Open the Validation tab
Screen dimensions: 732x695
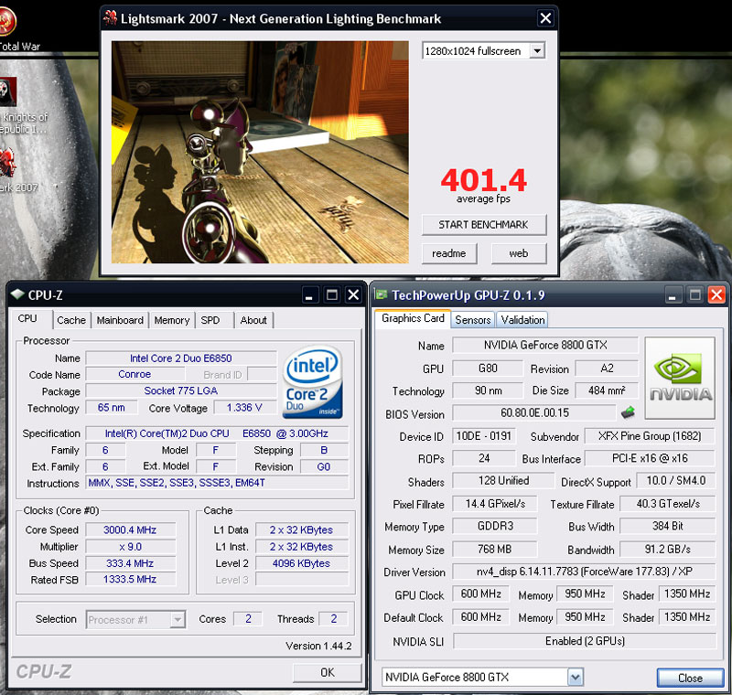[522, 319]
